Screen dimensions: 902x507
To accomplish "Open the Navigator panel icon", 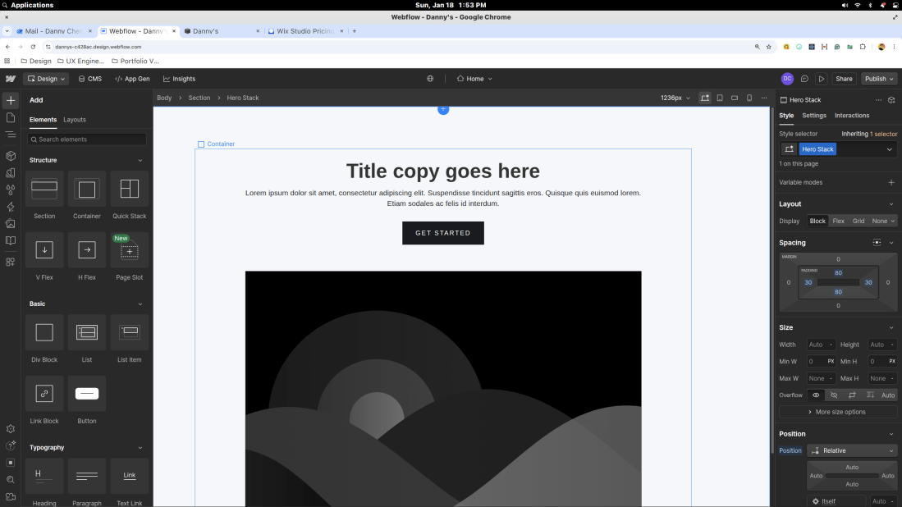I will (x=11, y=134).
